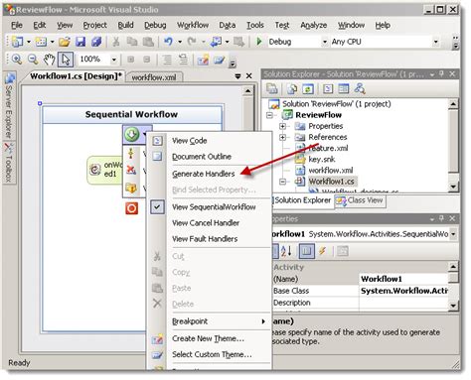Select View Cancel Handler menu entry
Screen dimensions: 471x380
point(206,223)
